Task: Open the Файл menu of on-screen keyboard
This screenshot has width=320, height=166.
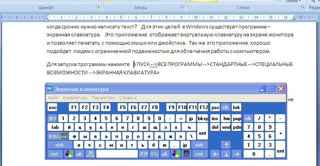Action: [x=53, y=98]
